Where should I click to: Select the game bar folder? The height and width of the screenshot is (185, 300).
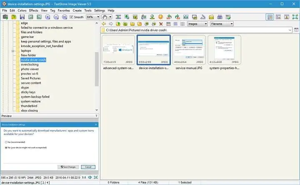27,37
